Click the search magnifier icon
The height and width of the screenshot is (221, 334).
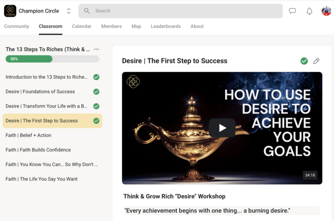pos(87,11)
